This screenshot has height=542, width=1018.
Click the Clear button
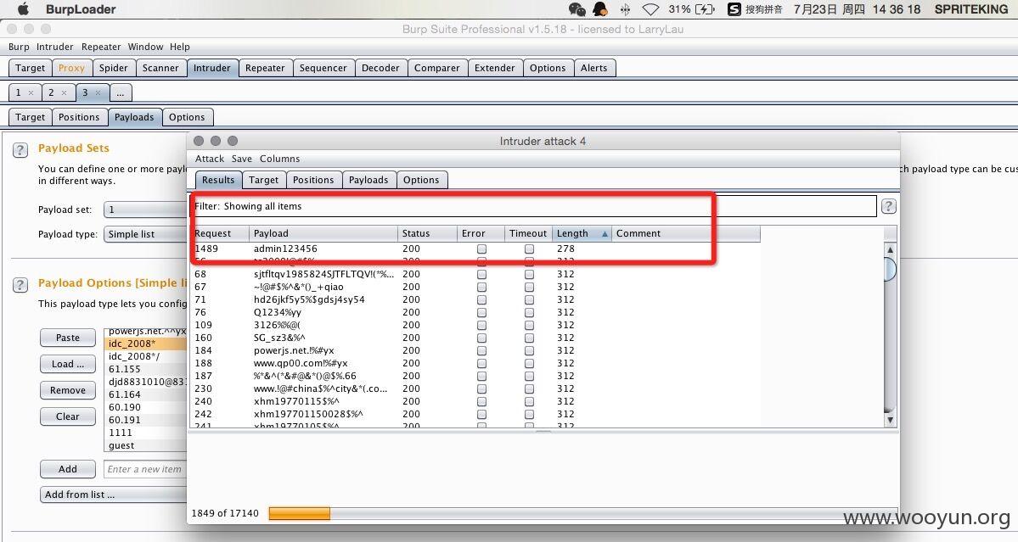(x=68, y=416)
